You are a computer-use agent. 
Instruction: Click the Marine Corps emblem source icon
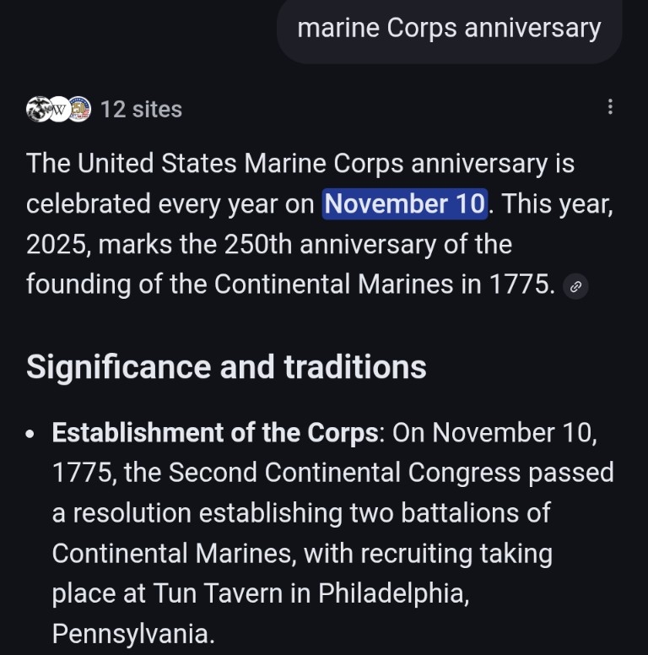pos(38,109)
